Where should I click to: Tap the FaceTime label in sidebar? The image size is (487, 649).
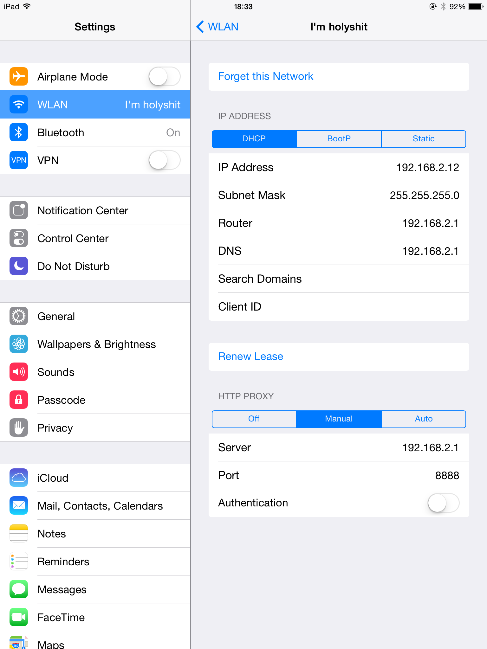(61, 617)
